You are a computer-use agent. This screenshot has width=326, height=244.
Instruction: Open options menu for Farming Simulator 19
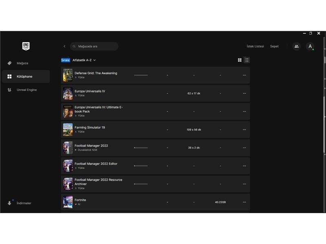(244, 130)
